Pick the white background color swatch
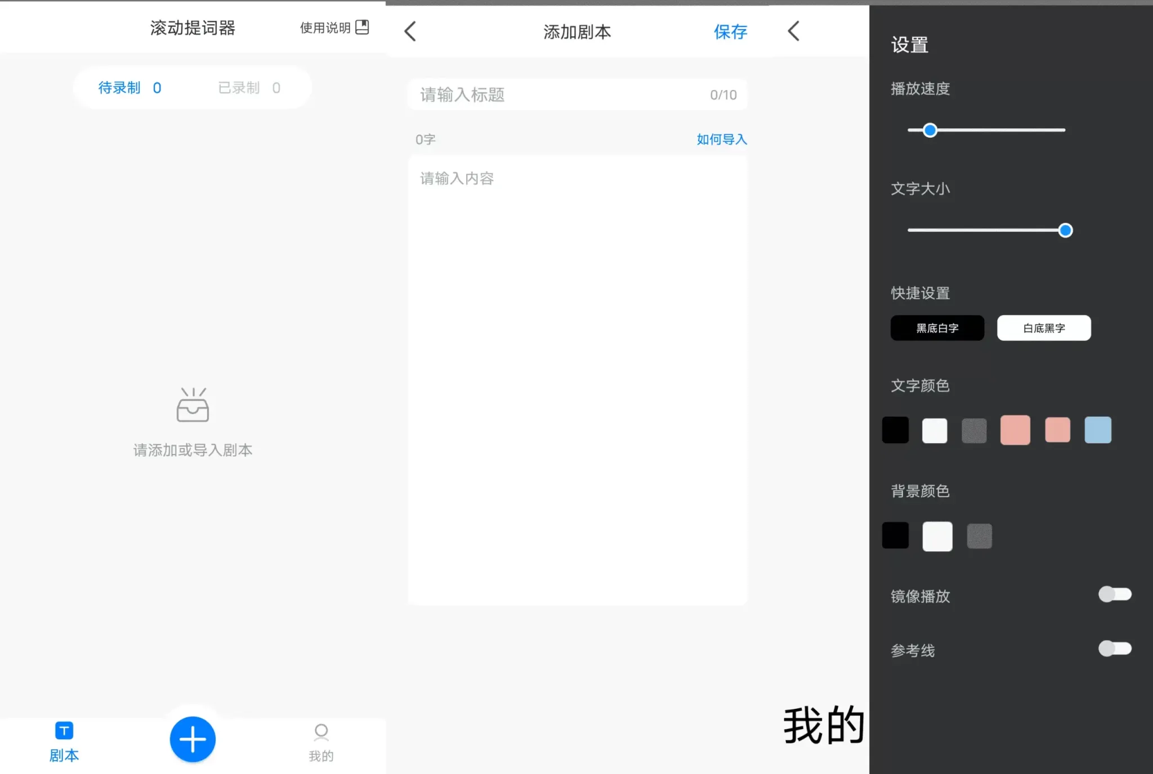 click(x=936, y=536)
